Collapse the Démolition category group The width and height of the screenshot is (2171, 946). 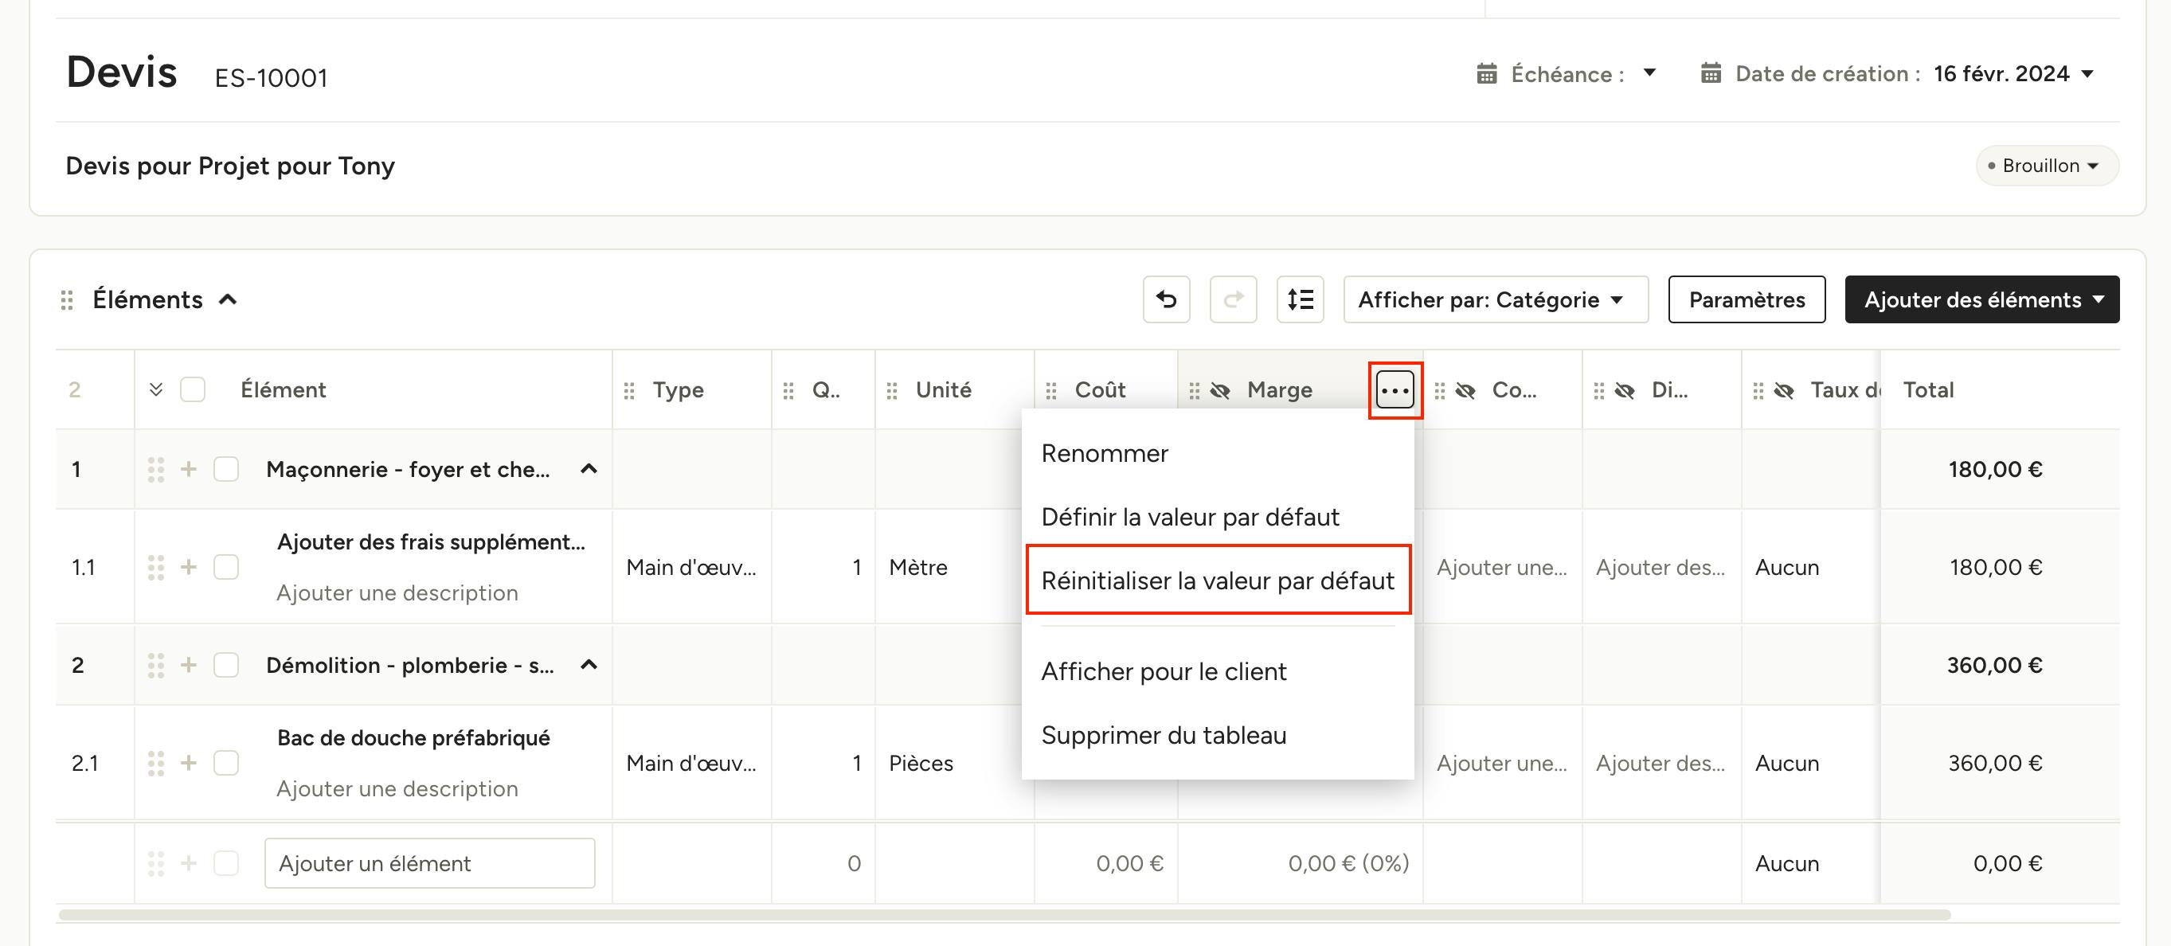coord(589,665)
